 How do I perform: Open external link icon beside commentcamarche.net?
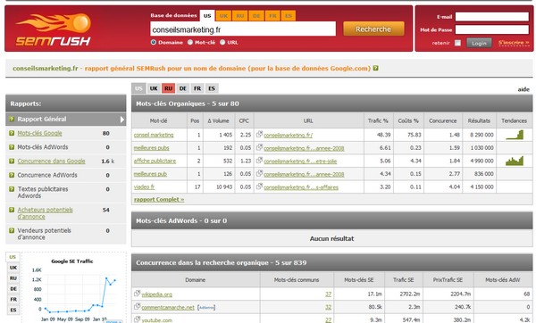[x=137, y=306]
